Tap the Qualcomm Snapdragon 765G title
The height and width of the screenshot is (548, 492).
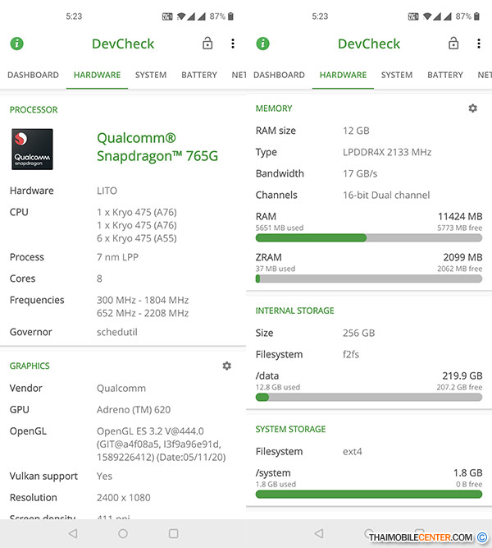(x=157, y=147)
